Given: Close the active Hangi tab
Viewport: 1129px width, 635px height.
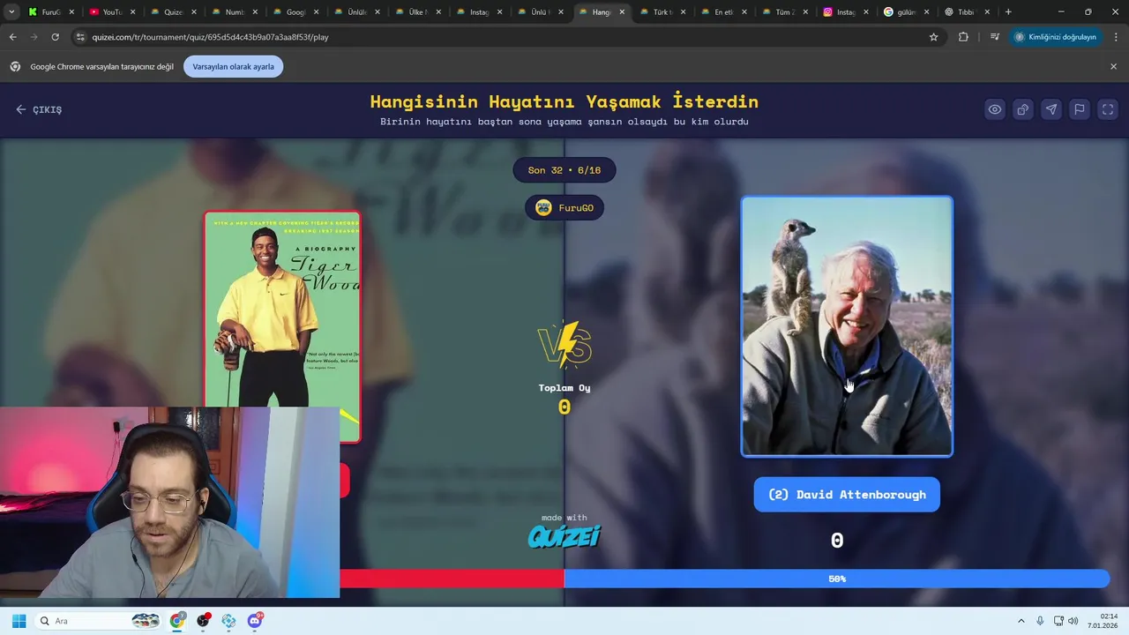Looking at the screenshot, I should [622, 12].
